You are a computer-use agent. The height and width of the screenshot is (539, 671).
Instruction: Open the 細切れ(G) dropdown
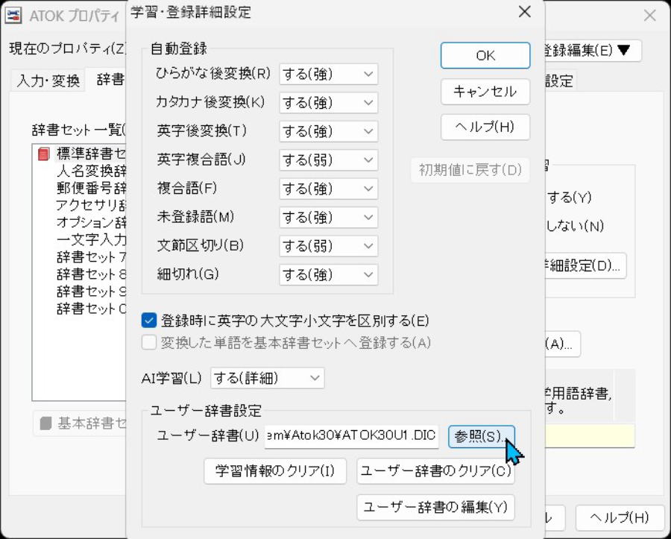(328, 274)
